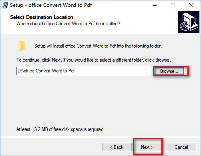
Task: Open the Browse folder dialog
Action: (x=171, y=71)
